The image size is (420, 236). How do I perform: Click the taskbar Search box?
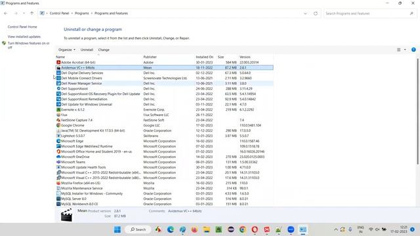138,229
